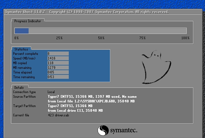Viewport: 205px width, 138px height.
Task: Click the Details section header
Action: tap(19, 87)
